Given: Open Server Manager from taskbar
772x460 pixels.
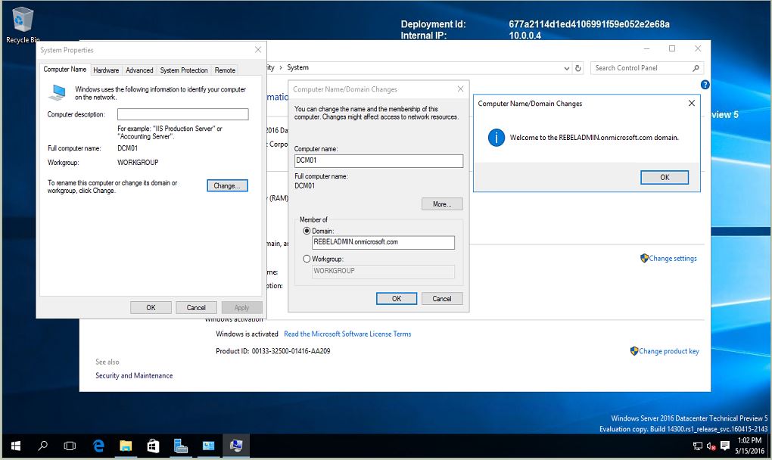Looking at the screenshot, I should (181, 446).
